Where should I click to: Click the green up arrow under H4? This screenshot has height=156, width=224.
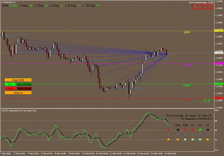pyautogui.click(x=200, y=130)
